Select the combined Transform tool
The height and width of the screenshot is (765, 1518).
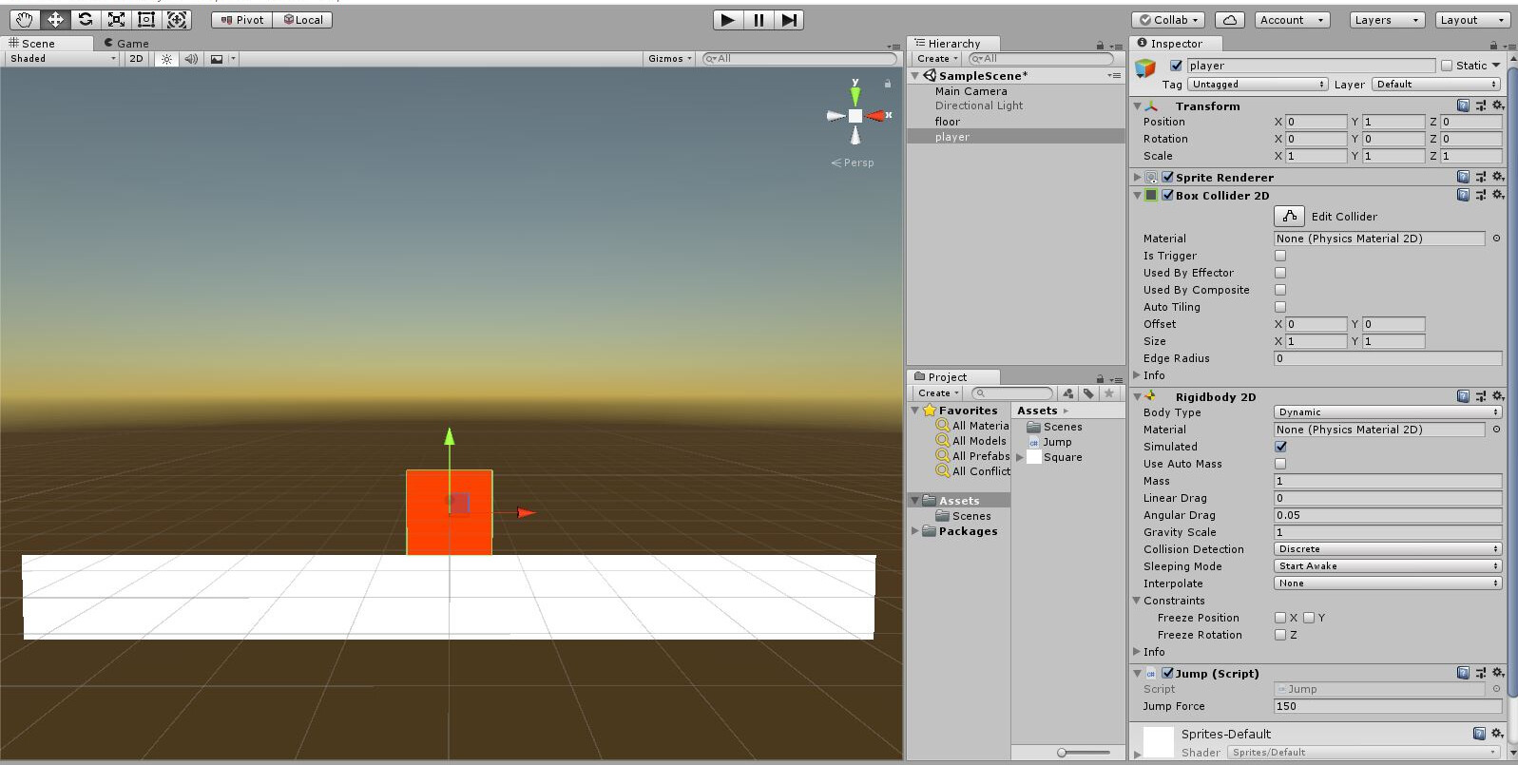click(177, 19)
